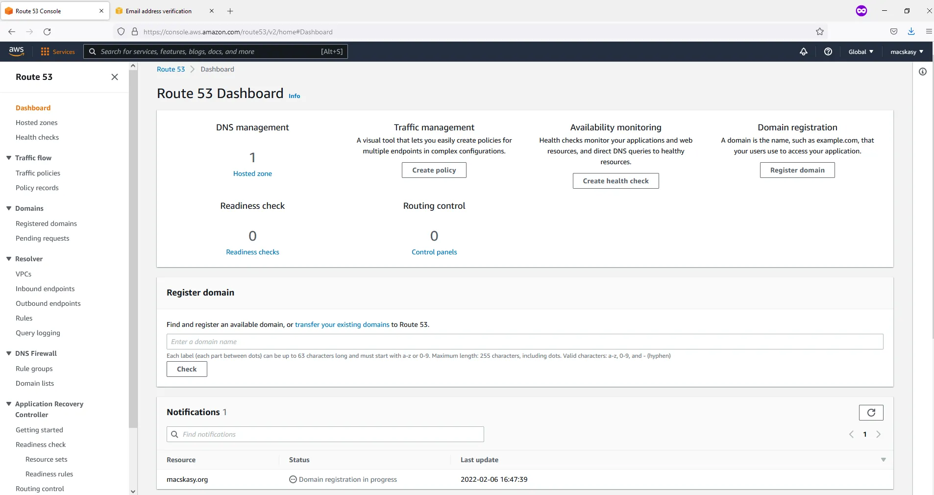Open Resource sets in sidebar

pyautogui.click(x=46, y=459)
